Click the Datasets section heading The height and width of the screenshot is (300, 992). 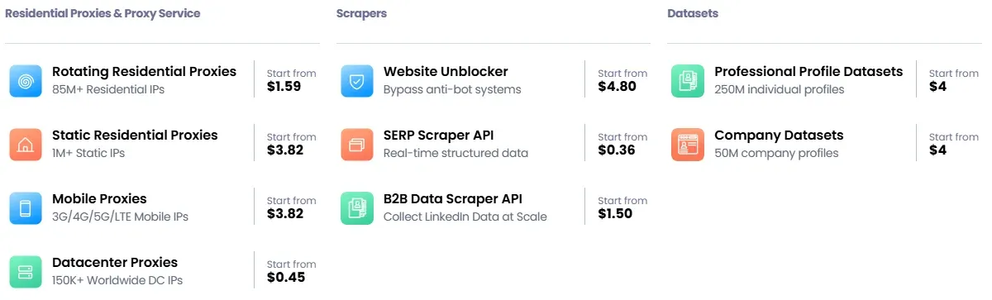[x=693, y=14]
